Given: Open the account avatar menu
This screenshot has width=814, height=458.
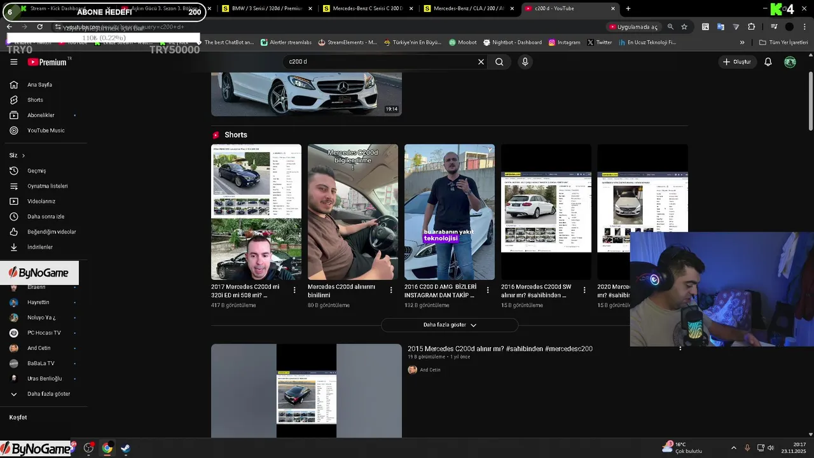Looking at the screenshot, I should [790, 62].
